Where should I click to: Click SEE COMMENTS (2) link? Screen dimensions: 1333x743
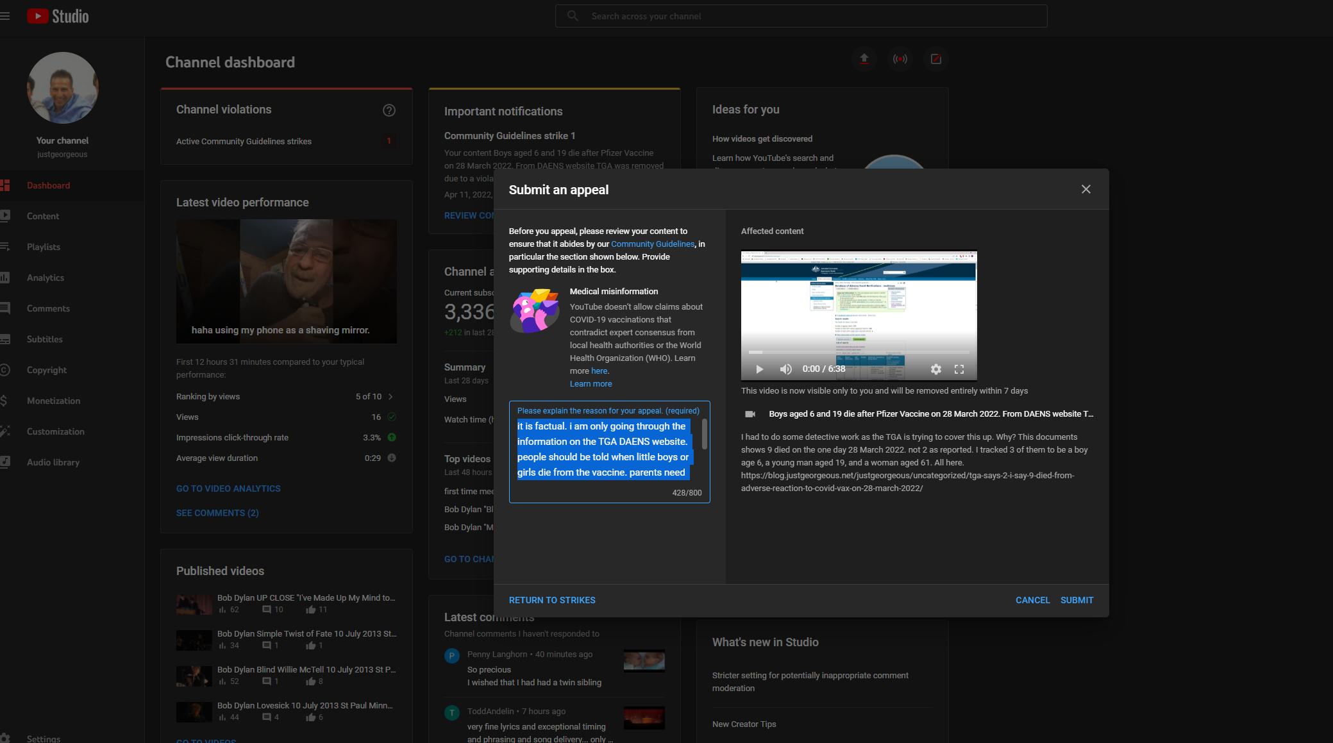(x=217, y=513)
